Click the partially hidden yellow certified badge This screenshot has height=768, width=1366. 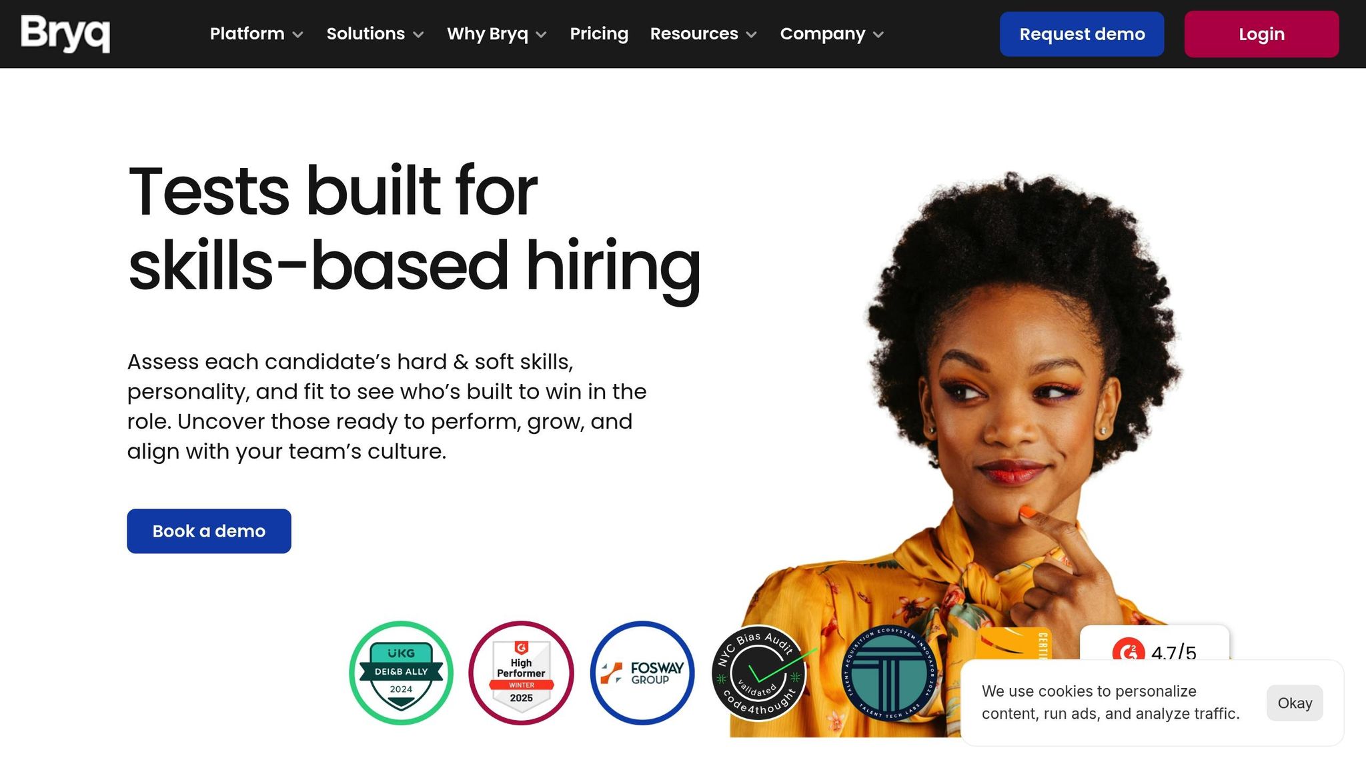pyautogui.click(x=1013, y=644)
